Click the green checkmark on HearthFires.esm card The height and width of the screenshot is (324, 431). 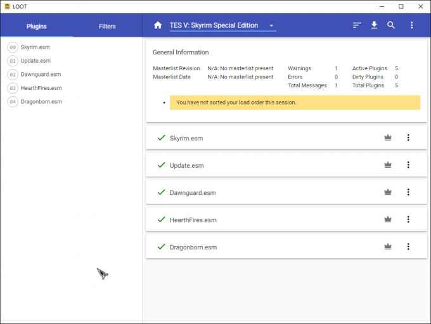pos(162,220)
